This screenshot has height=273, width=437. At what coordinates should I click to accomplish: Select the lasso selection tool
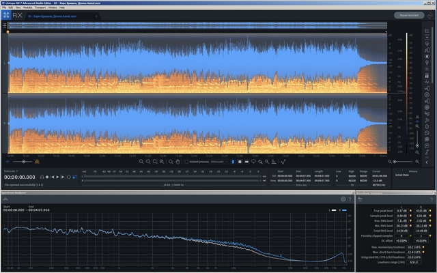(x=253, y=162)
